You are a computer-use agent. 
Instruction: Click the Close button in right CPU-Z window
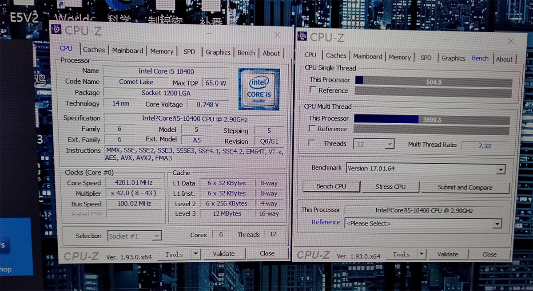(489, 255)
